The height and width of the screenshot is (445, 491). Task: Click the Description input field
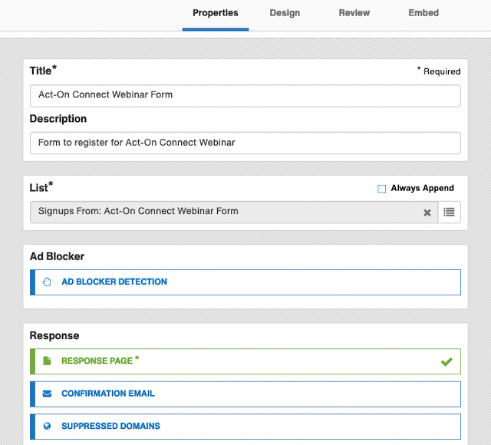245,143
